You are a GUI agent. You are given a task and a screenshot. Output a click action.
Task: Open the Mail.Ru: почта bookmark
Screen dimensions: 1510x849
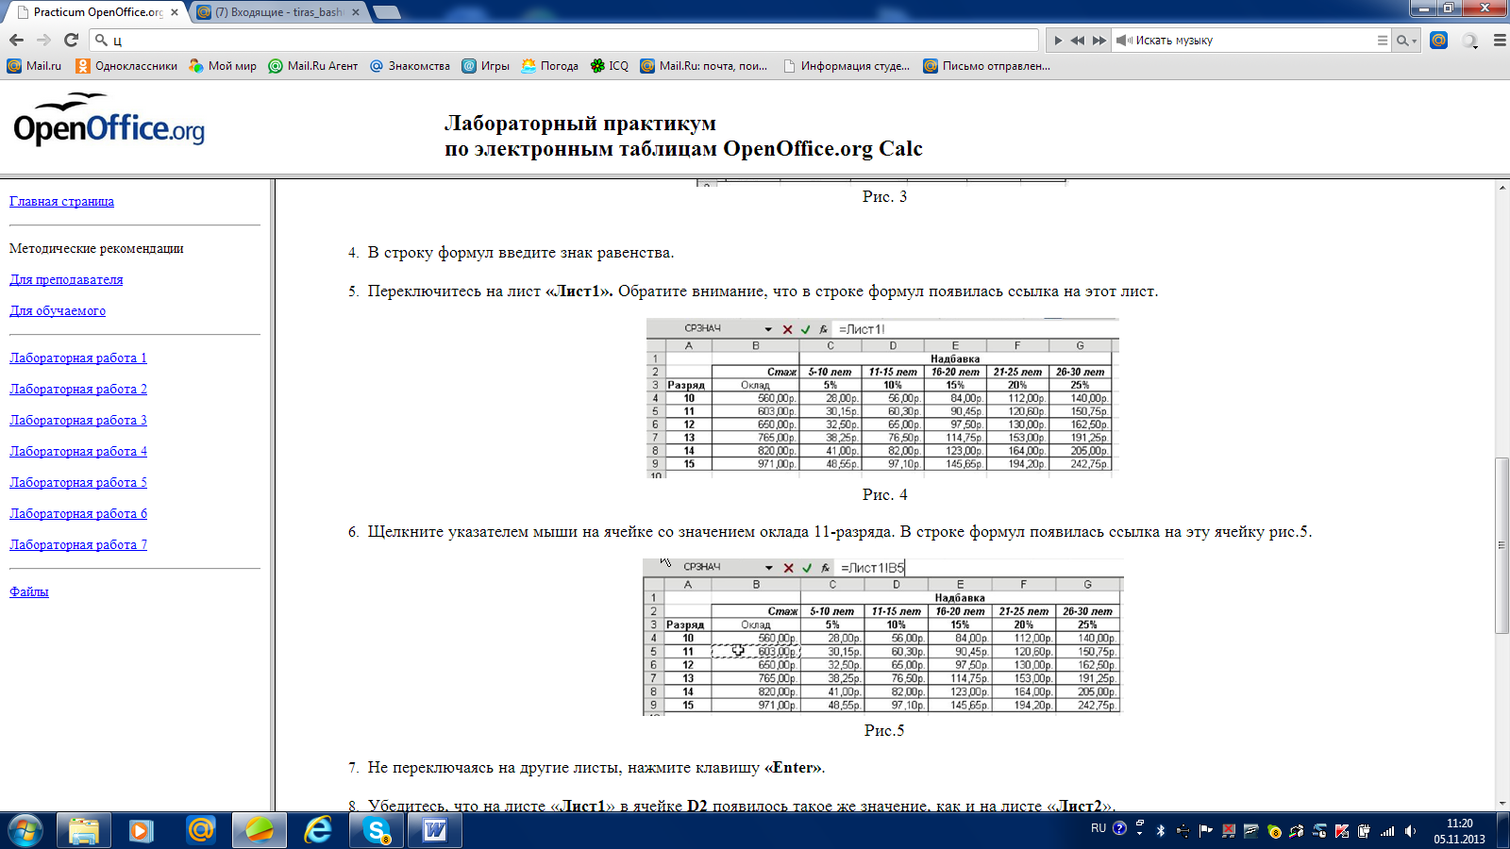click(x=704, y=66)
